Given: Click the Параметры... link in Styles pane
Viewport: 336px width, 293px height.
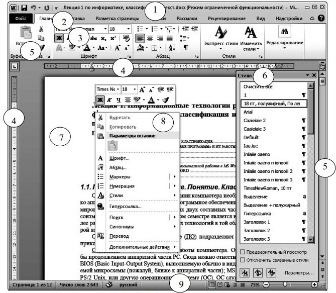Looking at the screenshot, I should coord(299,273).
